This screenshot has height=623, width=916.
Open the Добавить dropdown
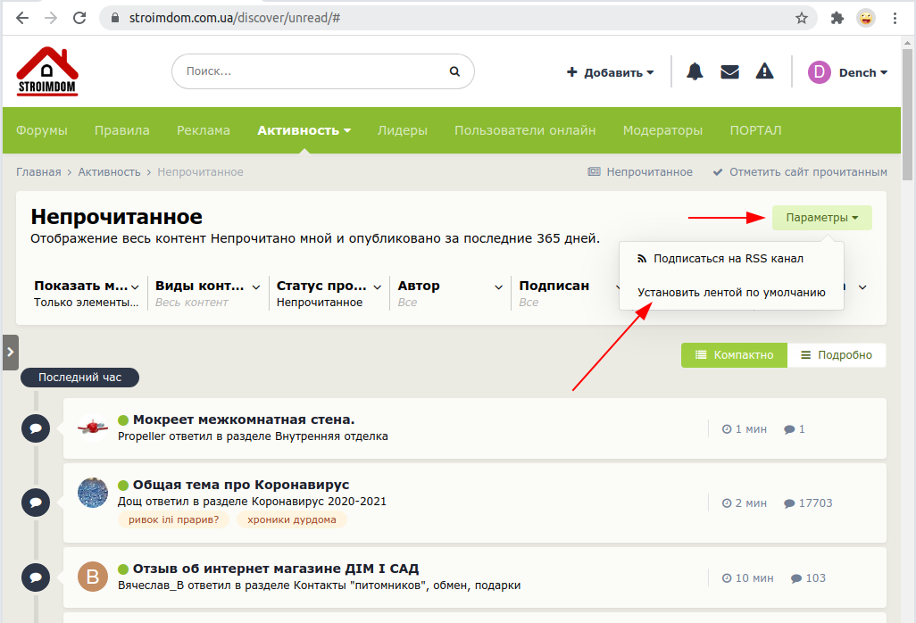611,72
